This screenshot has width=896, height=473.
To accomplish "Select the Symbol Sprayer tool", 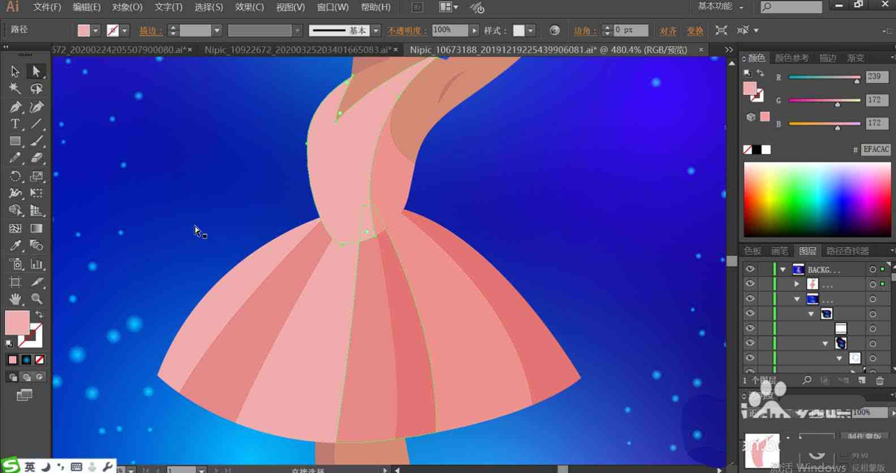I will 15,264.
